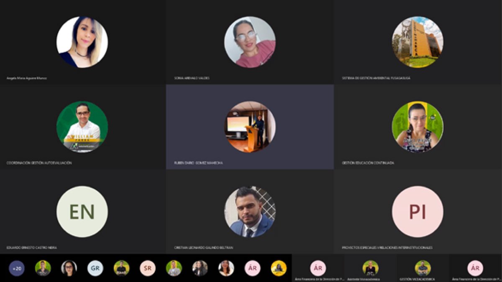Click the yellow-background avatar in bottom strip
The width and height of the screenshot is (502, 282).
point(279,268)
